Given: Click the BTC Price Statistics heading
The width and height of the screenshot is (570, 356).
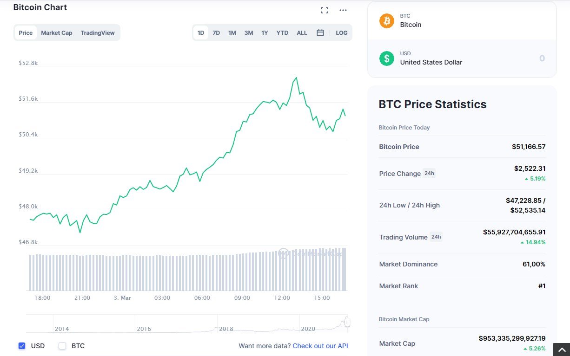Looking at the screenshot, I should [x=433, y=104].
